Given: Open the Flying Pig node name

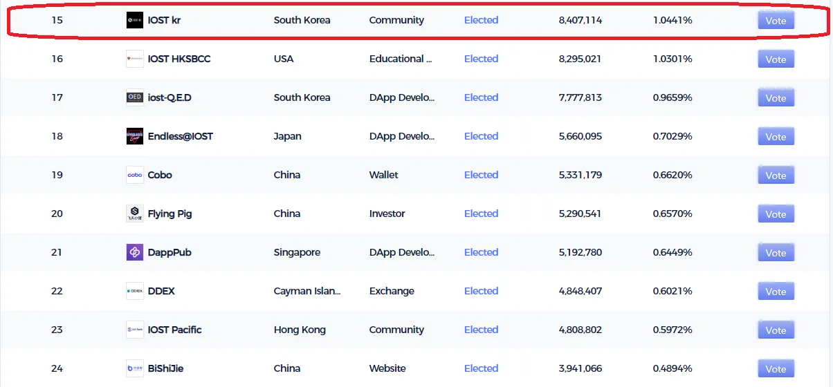Looking at the screenshot, I should point(170,214).
